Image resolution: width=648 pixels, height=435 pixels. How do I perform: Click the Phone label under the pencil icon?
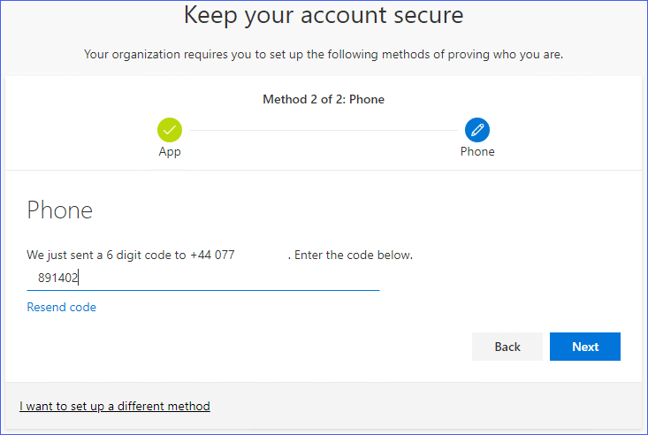click(x=477, y=151)
